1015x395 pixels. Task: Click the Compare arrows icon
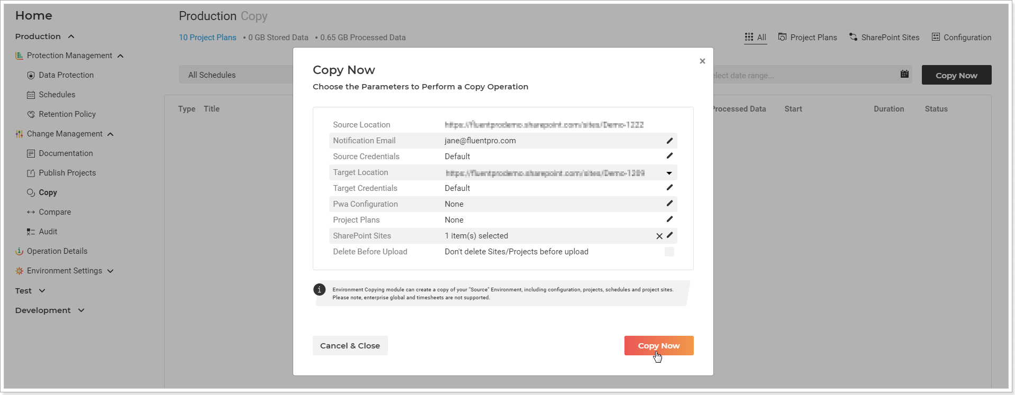pos(31,212)
